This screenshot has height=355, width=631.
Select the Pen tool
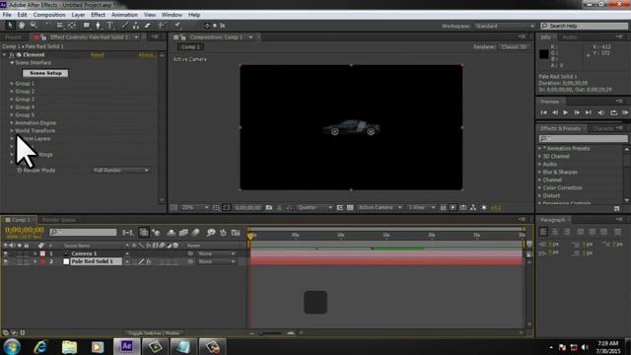[x=98, y=26]
